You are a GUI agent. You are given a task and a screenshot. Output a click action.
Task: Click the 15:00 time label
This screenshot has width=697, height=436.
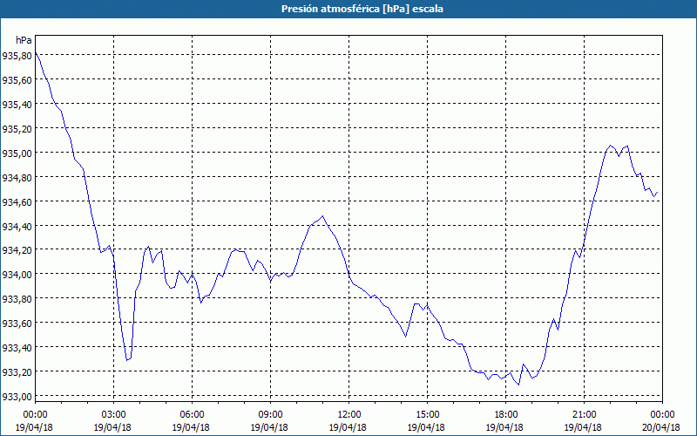click(x=427, y=415)
